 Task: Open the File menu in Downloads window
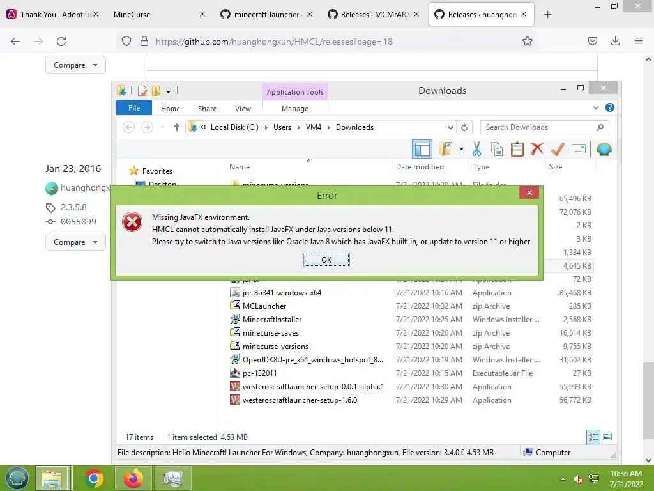134,108
